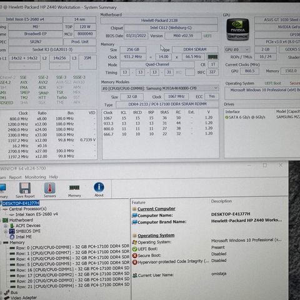Select the Memory tree node
This screenshot has width=300, height=300.
(x=17, y=242)
